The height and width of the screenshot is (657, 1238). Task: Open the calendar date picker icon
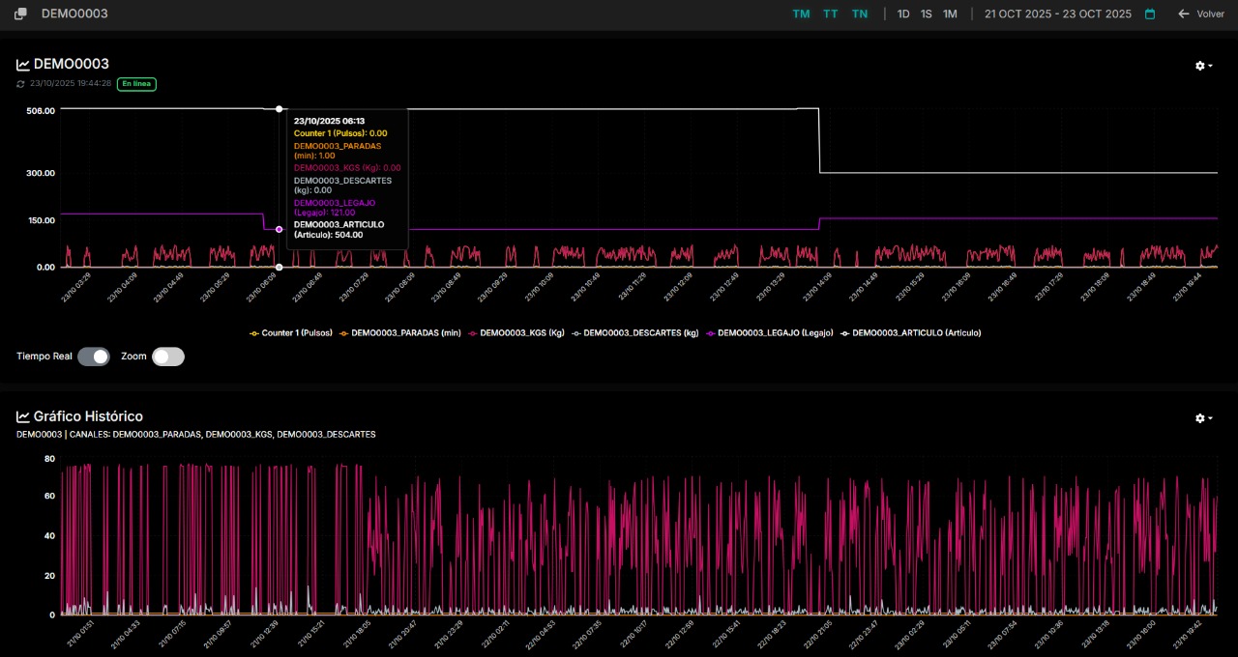click(x=1150, y=14)
